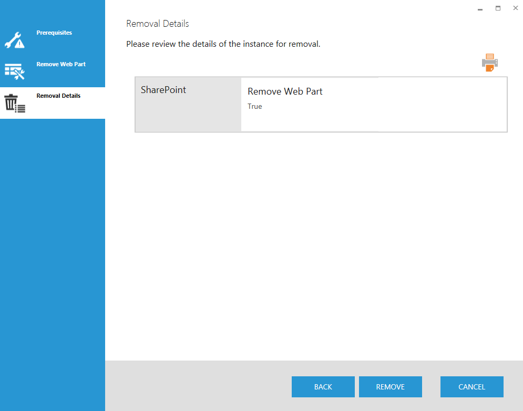Viewport: 523px width, 411px height.
Task: Click the Remove Web Part detail heading
Action: point(285,91)
